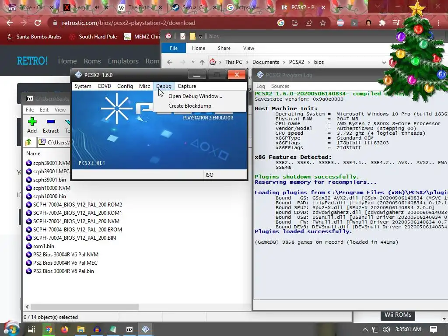
Task: Click Documents in Explorer breadcrumb
Action: pos(266,62)
